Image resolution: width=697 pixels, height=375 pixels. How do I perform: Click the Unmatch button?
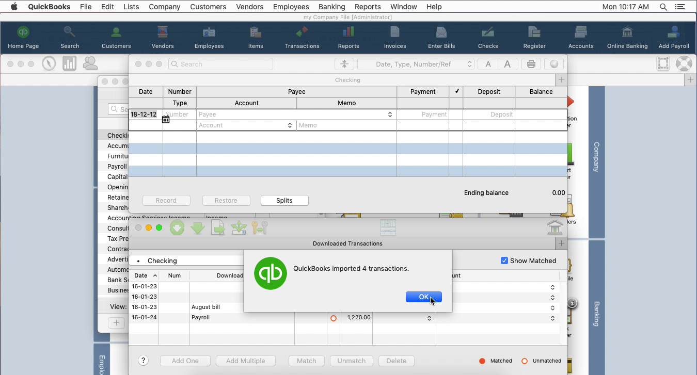[x=352, y=361]
